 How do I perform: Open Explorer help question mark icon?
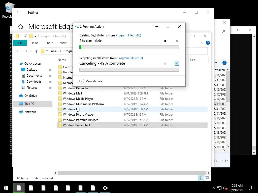pyautogui.click(x=208, y=43)
